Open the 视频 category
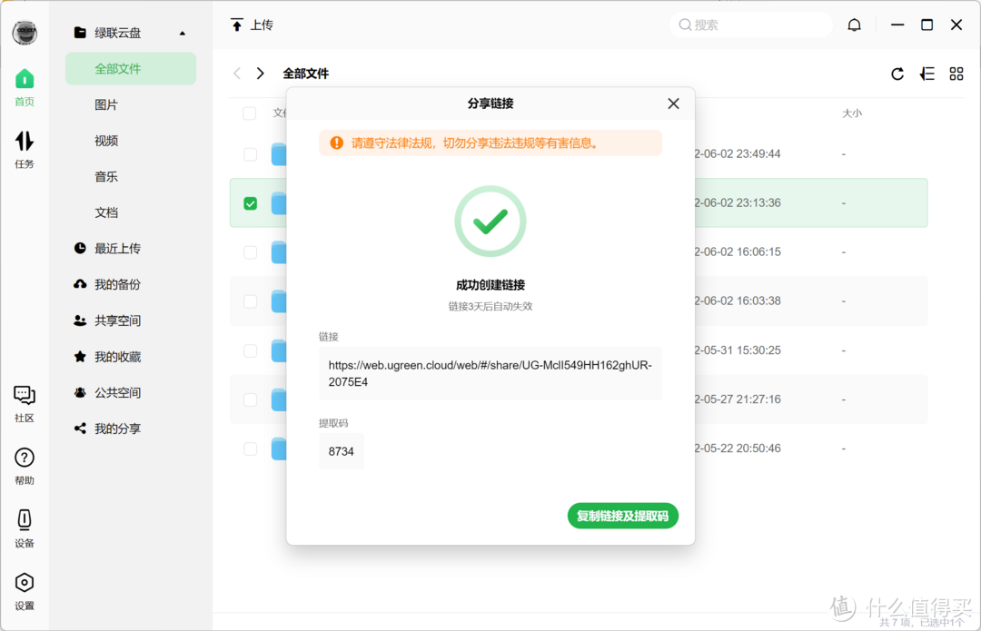981x631 pixels. (x=106, y=141)
